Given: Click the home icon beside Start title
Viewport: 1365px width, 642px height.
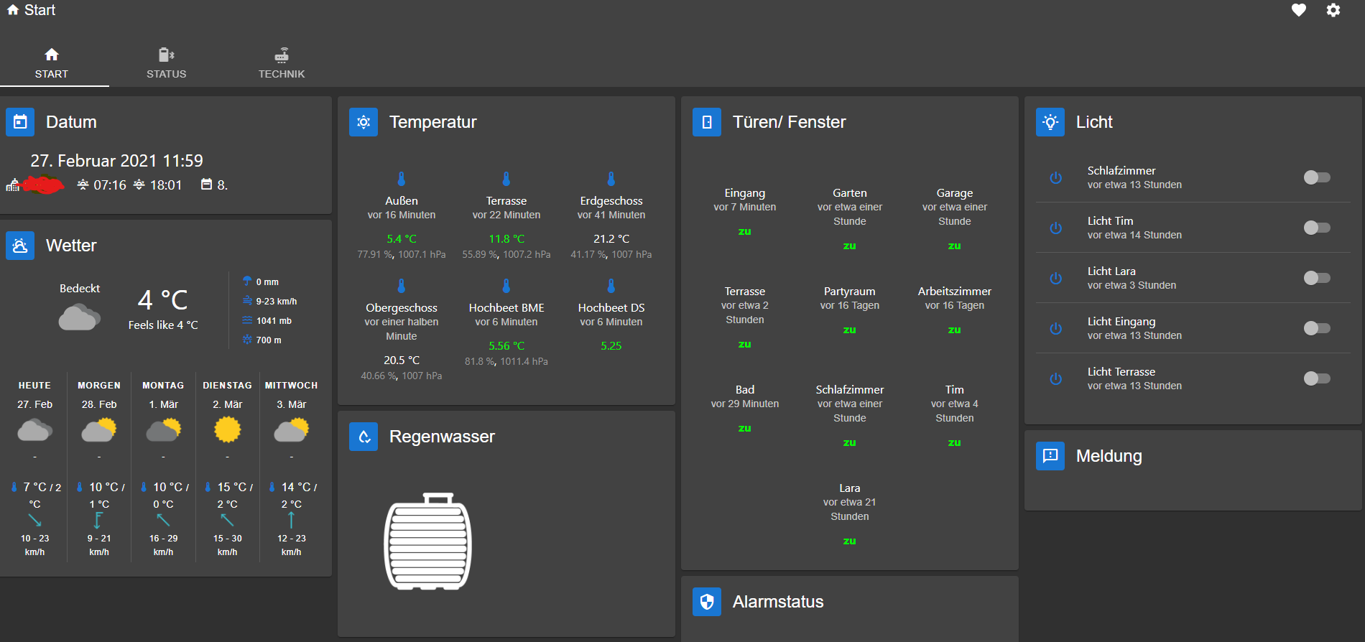Looking at the screenshot, I should pyautogui.click(x=13, y=10).
